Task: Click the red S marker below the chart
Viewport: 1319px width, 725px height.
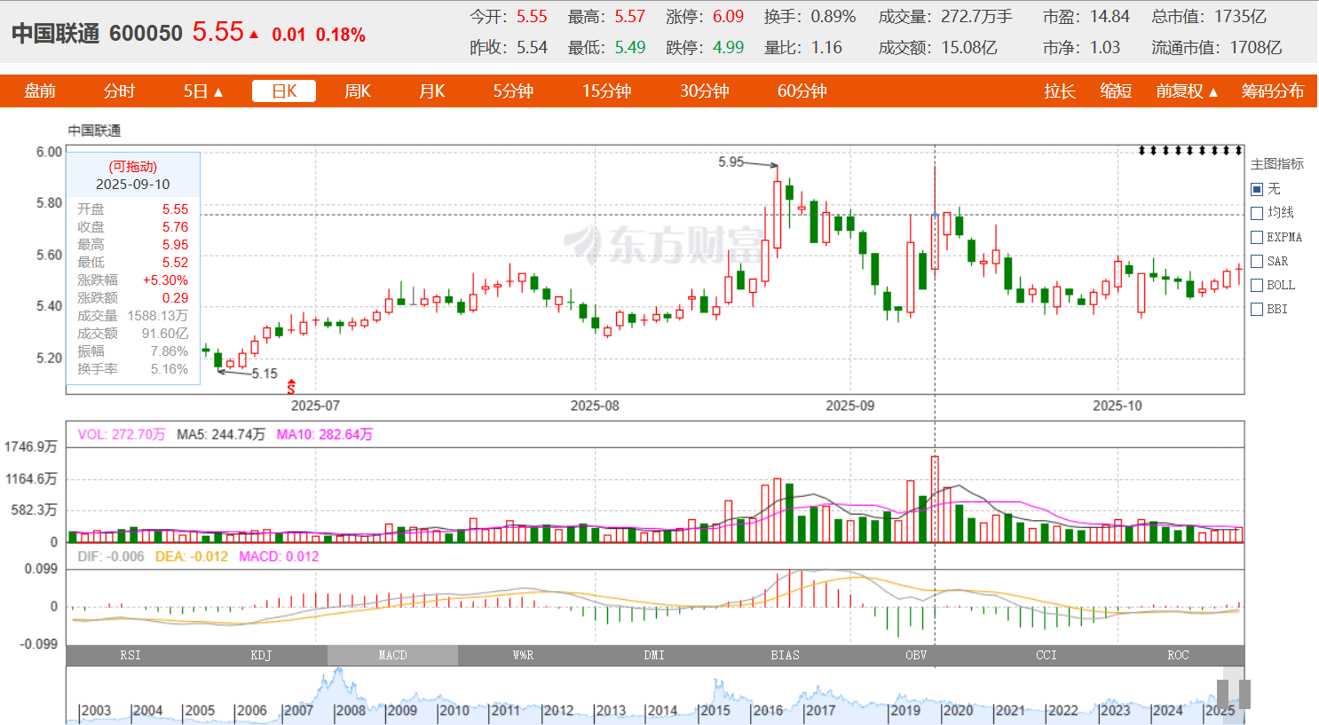Action: click(x=290, y=386)
